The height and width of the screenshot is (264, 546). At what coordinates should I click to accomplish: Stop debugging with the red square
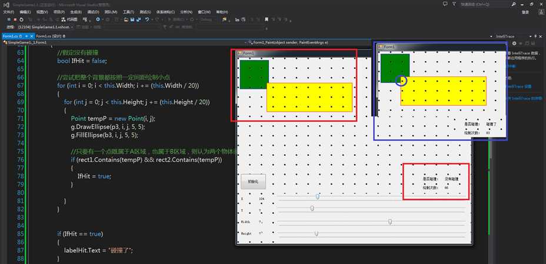[15, 19]
